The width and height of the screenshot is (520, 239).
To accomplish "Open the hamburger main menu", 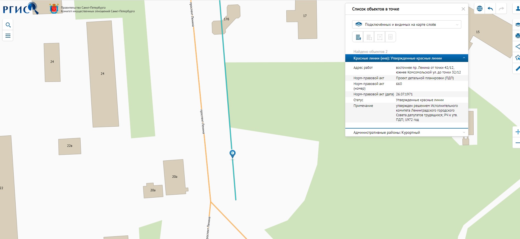I will click(x=8, y=36).
